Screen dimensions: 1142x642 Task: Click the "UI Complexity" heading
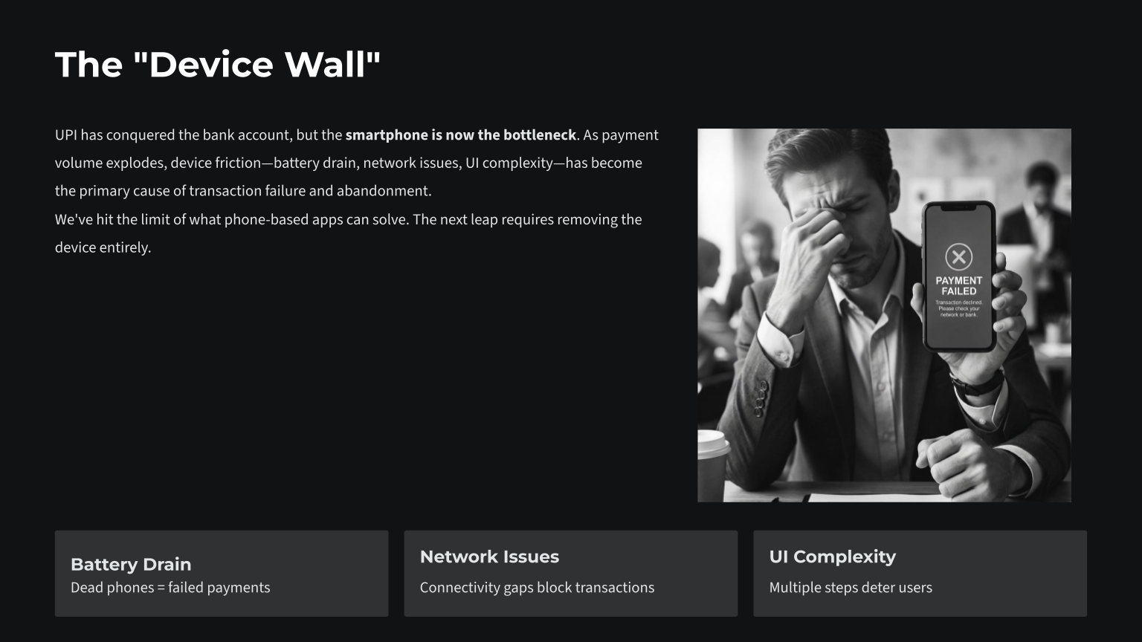coord(832,557)
